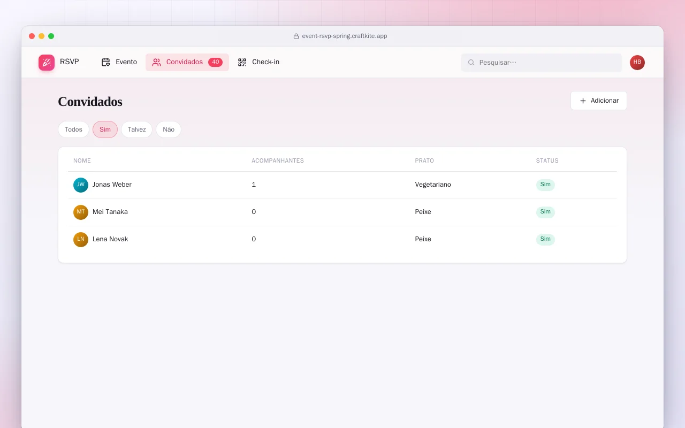The image size is (685, 428).
Task: Click the Adicionar button label
Action: tap(605, 101)
